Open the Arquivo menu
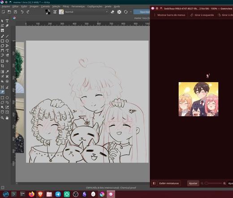Image resolution: width=233 pixels, height=198 pixels. [6, 6]
